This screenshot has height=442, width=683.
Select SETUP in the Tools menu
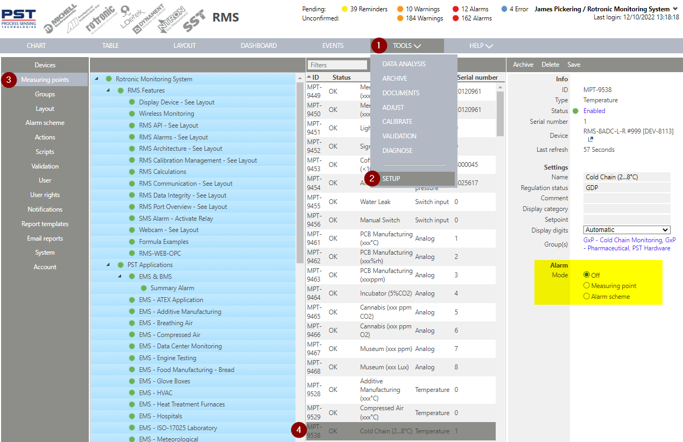[413, 179]
